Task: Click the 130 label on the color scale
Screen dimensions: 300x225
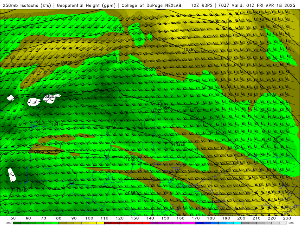Action: click(x=135, y=218)
